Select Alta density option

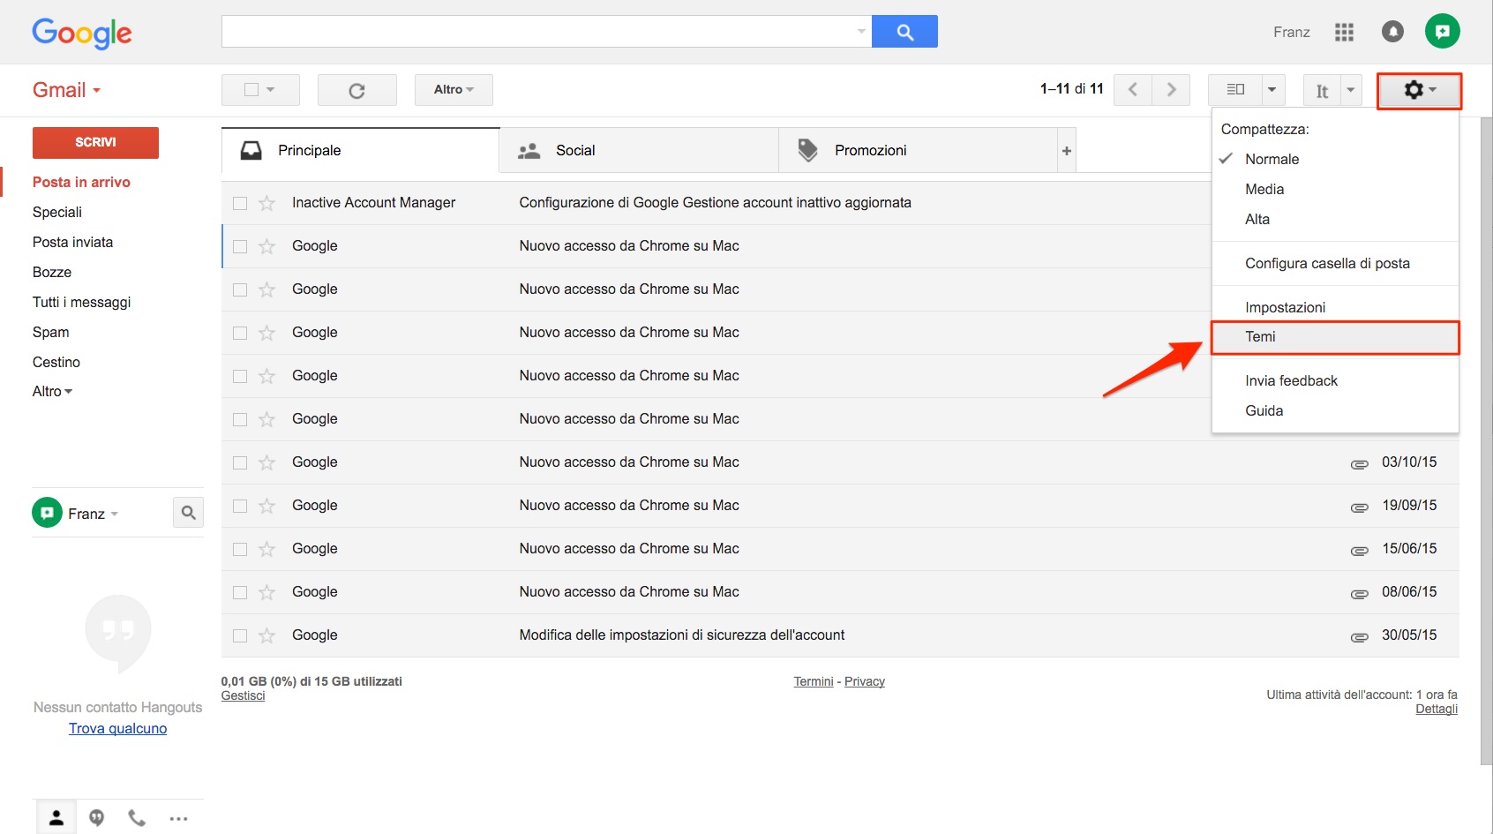(1257, 219)
